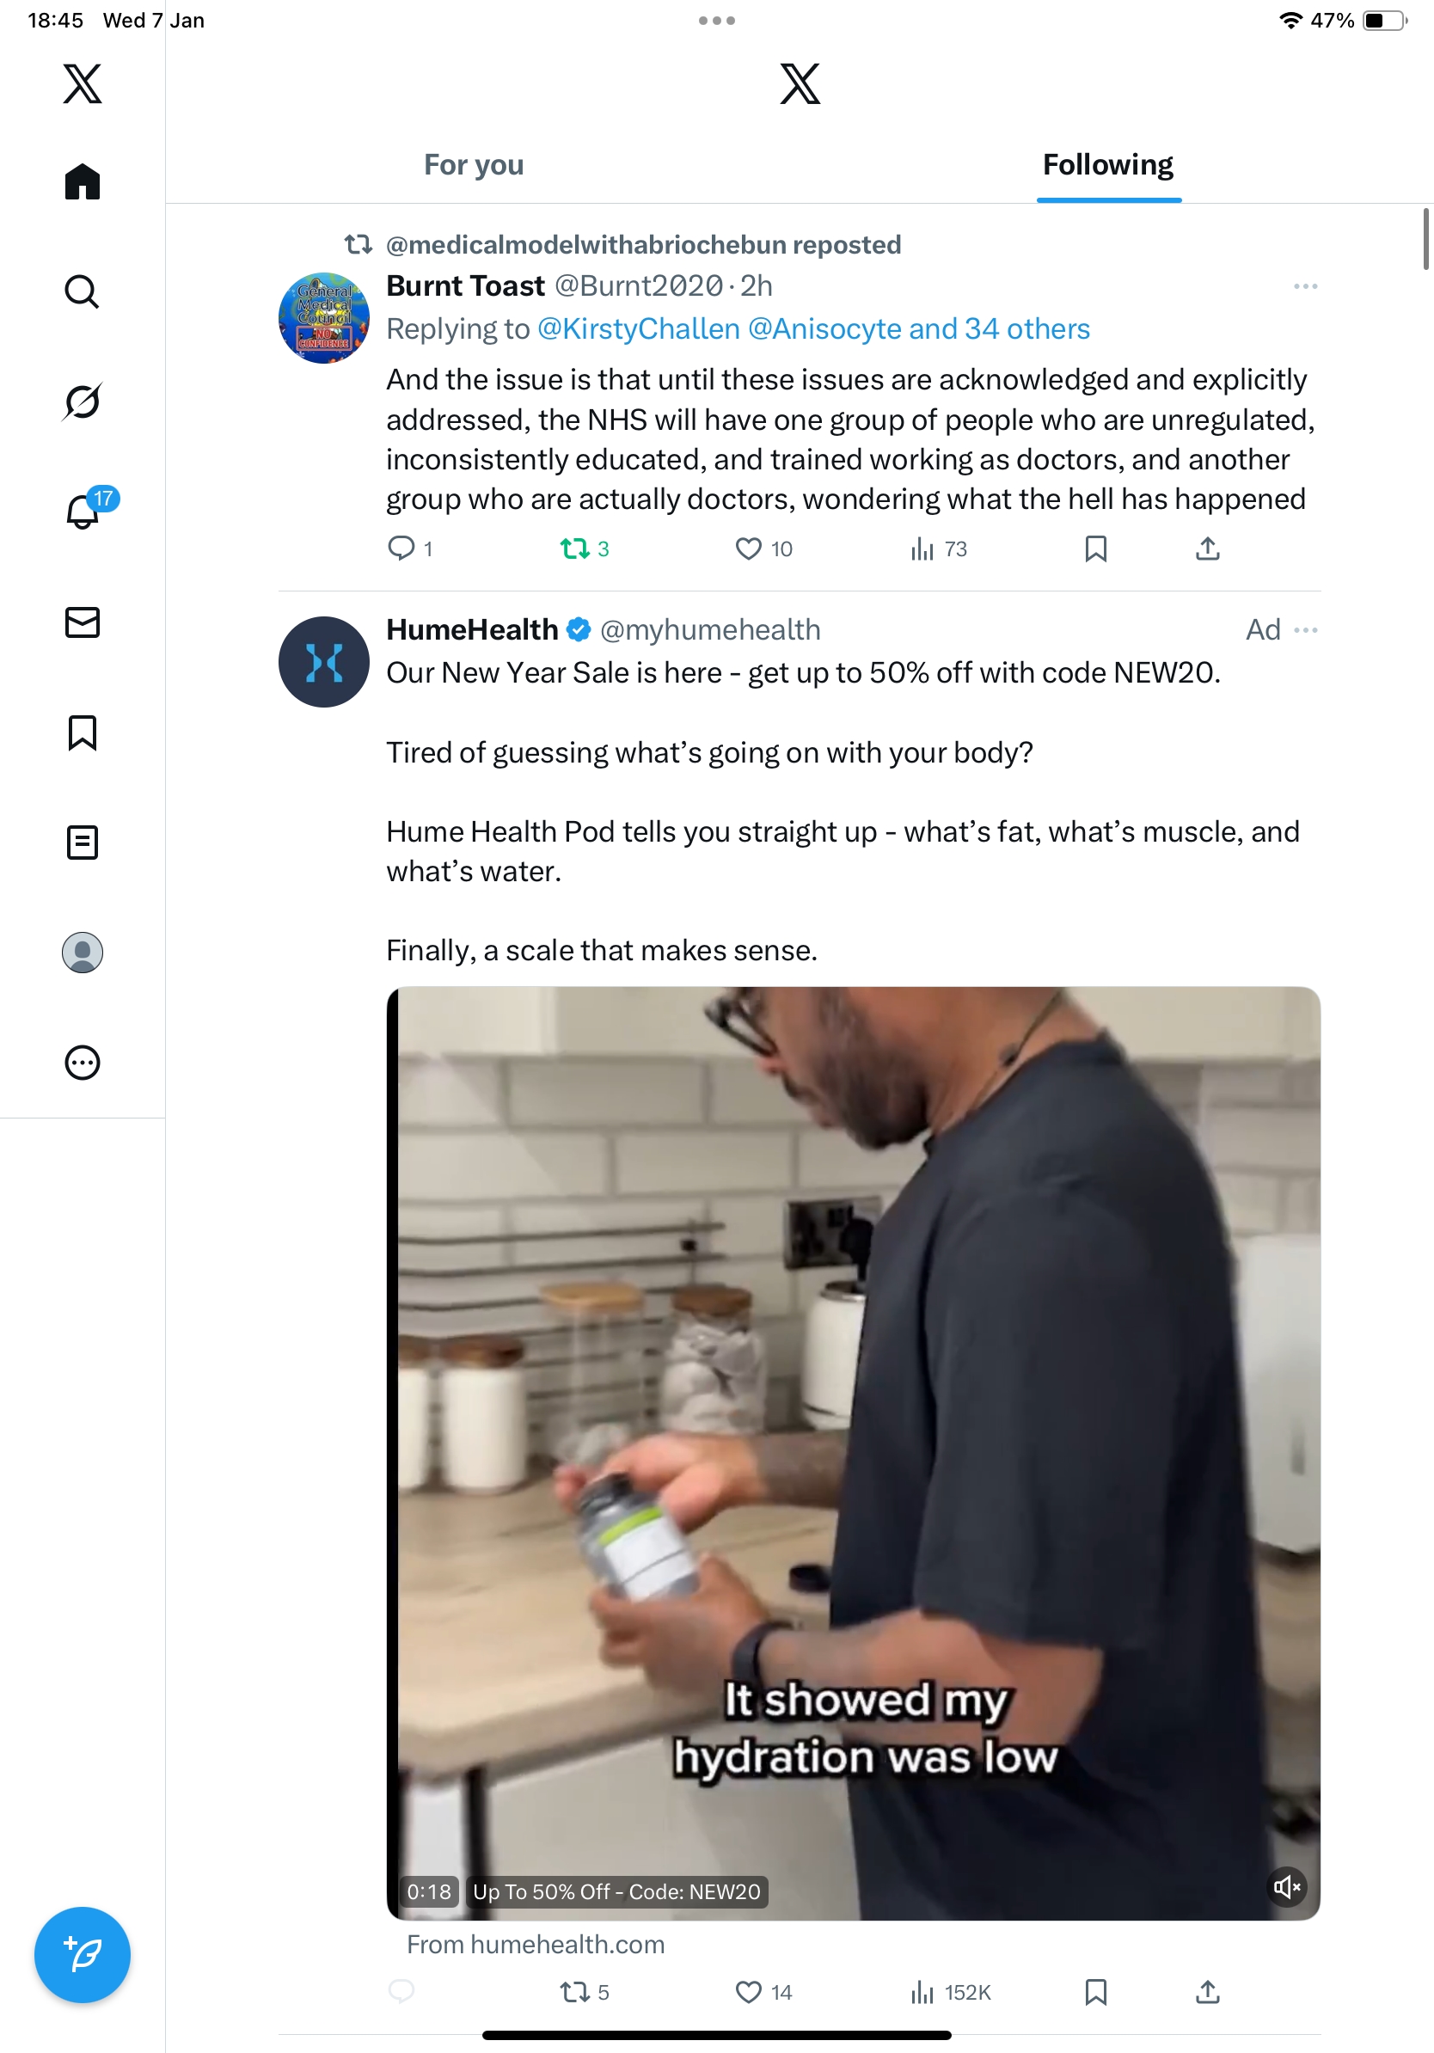Unmute the HumeHealth video
The width and height of the screenshot is (1434, 2053).
coord(1286,1887)
